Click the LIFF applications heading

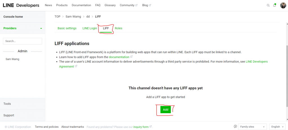point(72,44)
